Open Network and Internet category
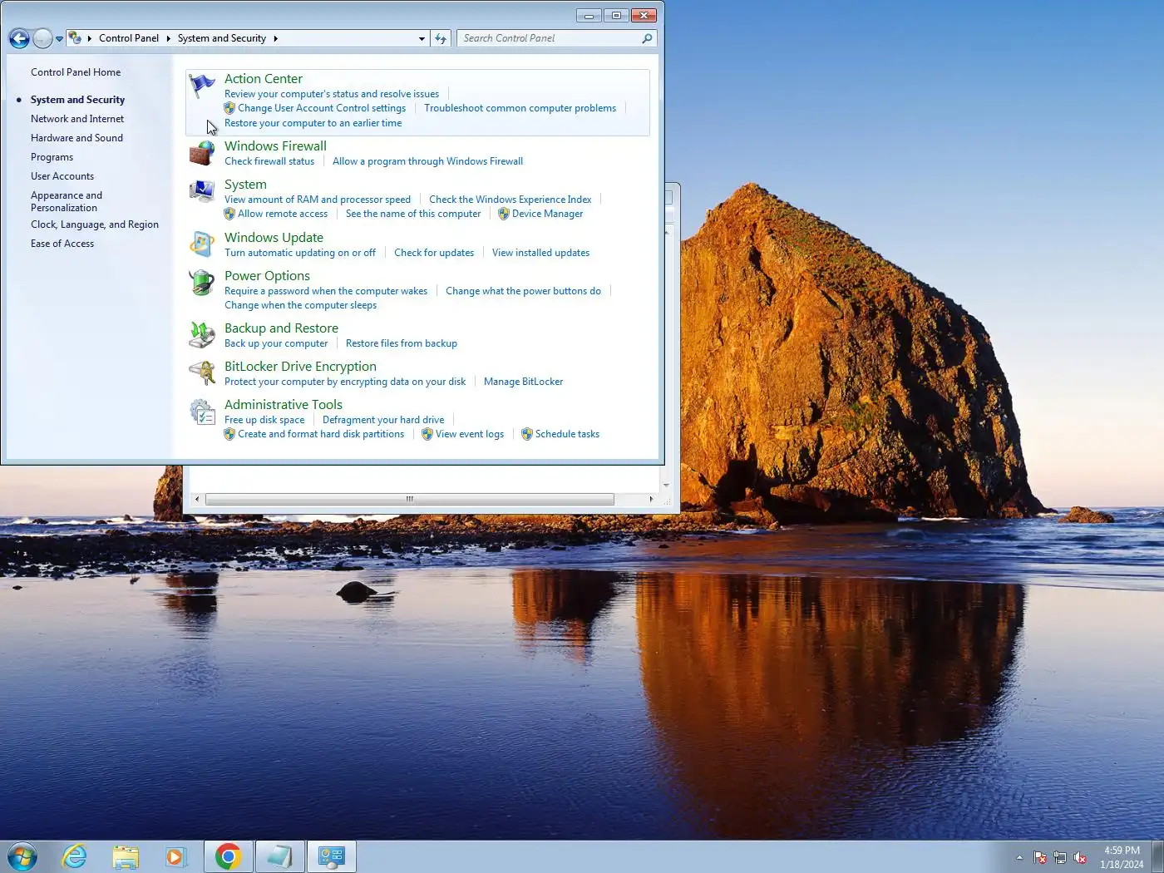The height and width of the screenshot is (873, 1164). 77,119
